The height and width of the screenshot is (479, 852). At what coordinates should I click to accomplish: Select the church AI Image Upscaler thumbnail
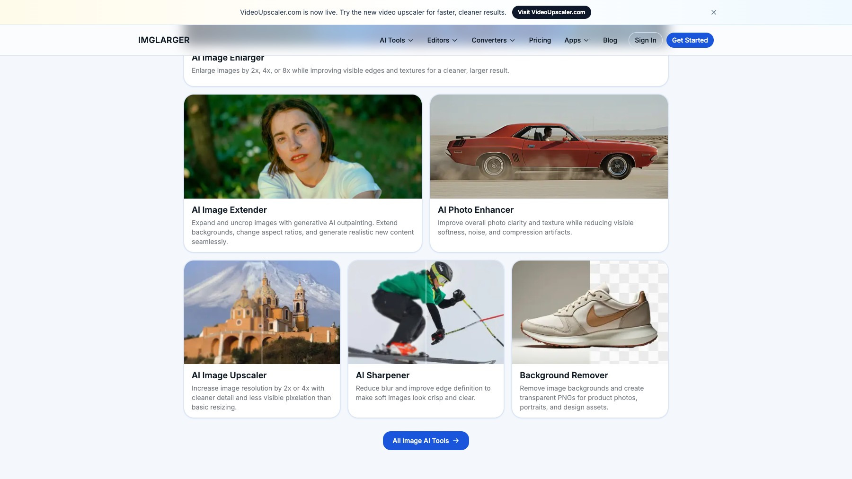[262, 312]
